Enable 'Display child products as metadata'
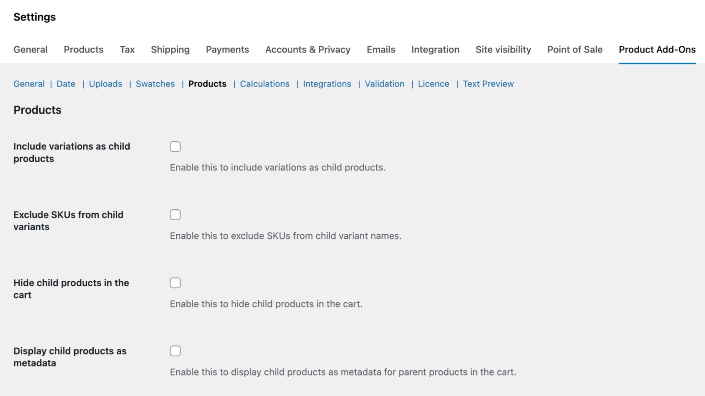705x396 pixels. 175,351
